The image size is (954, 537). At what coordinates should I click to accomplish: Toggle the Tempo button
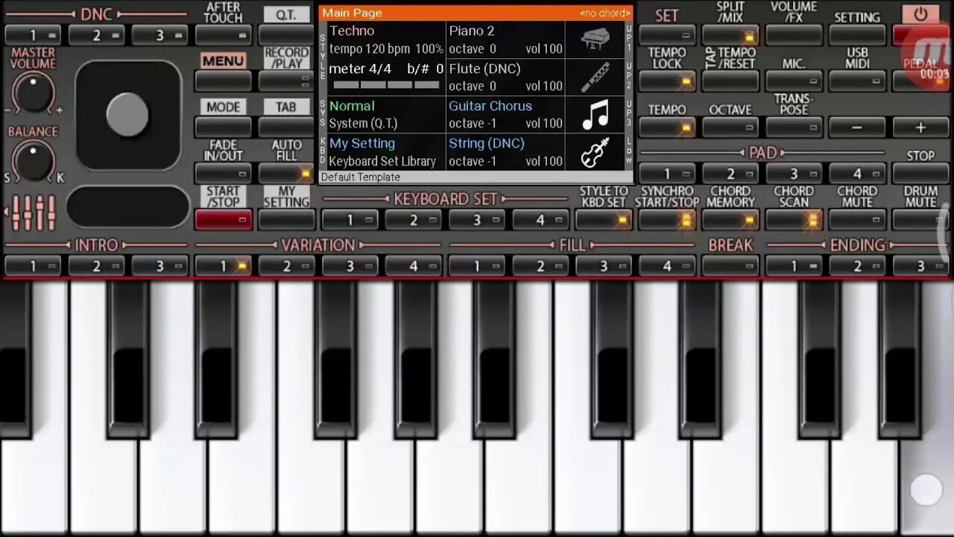667,128
